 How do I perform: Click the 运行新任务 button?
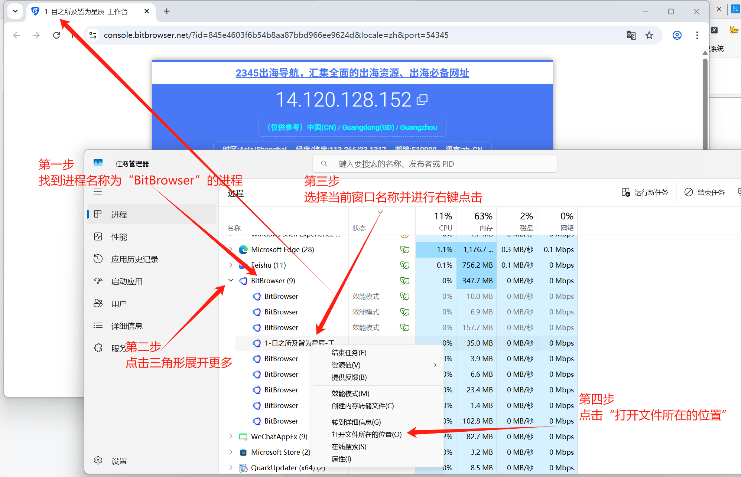pos(645,192)
